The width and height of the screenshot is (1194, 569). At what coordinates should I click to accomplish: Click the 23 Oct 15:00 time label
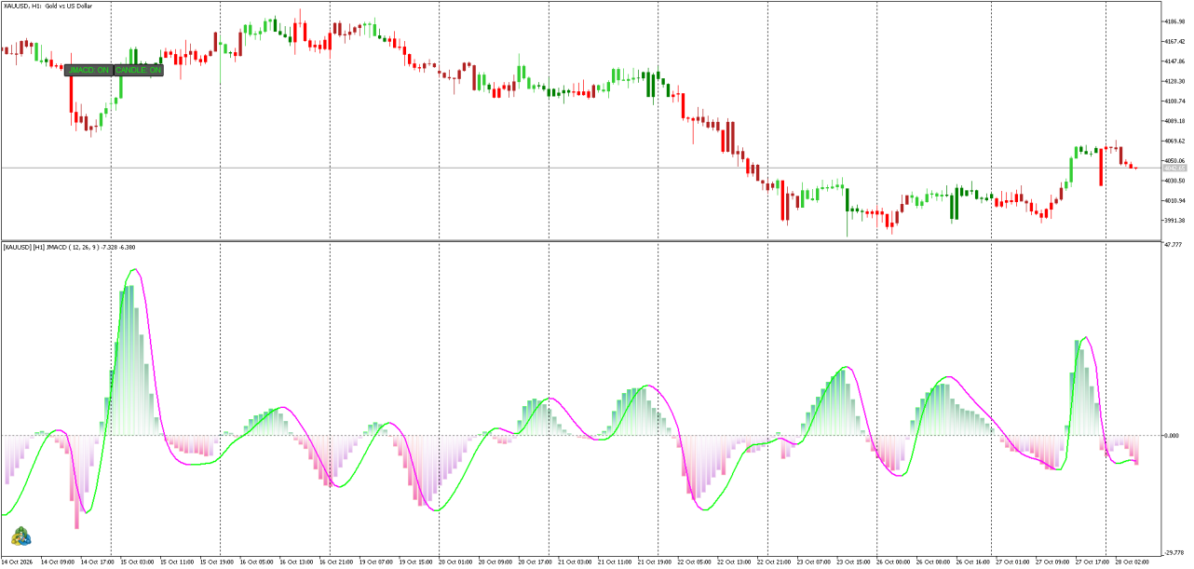[x=854, y=562]
